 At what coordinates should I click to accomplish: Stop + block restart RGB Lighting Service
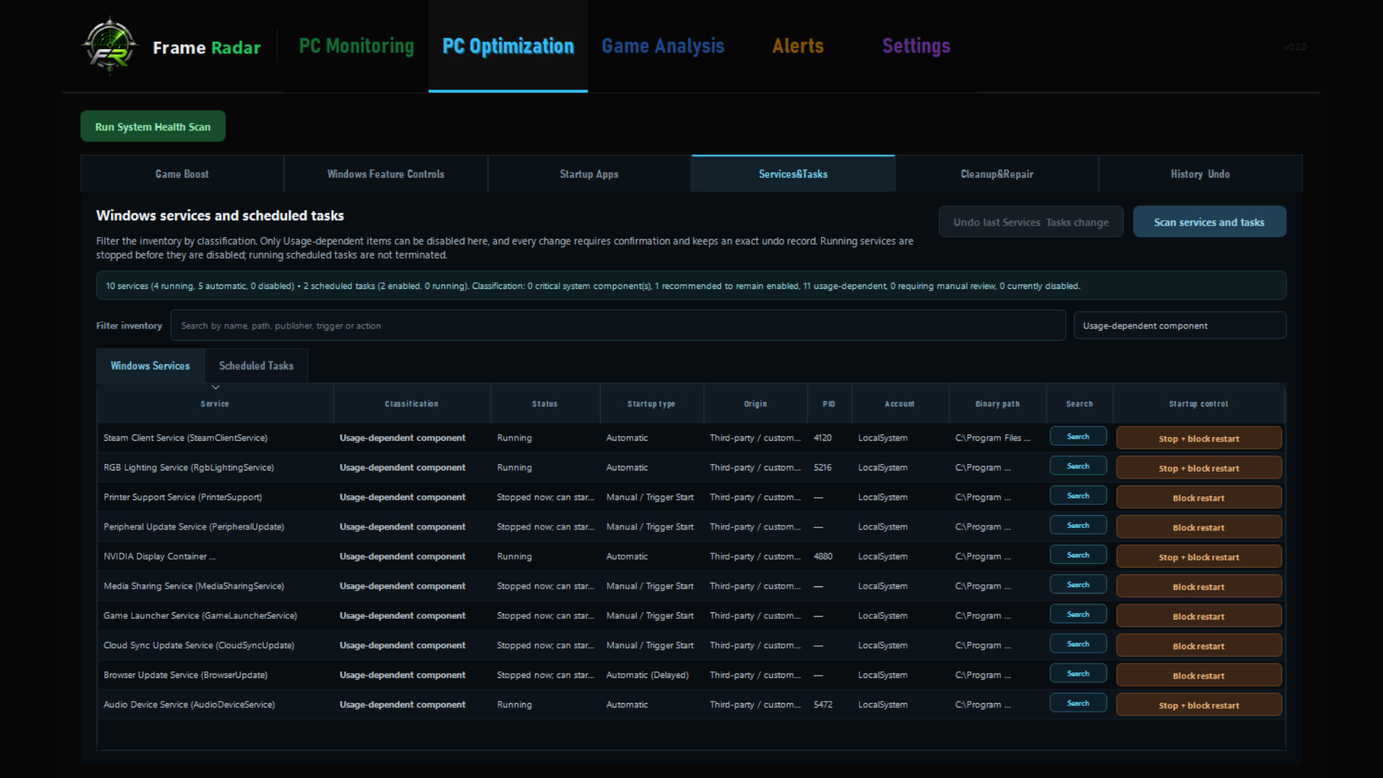(1199, 468)
